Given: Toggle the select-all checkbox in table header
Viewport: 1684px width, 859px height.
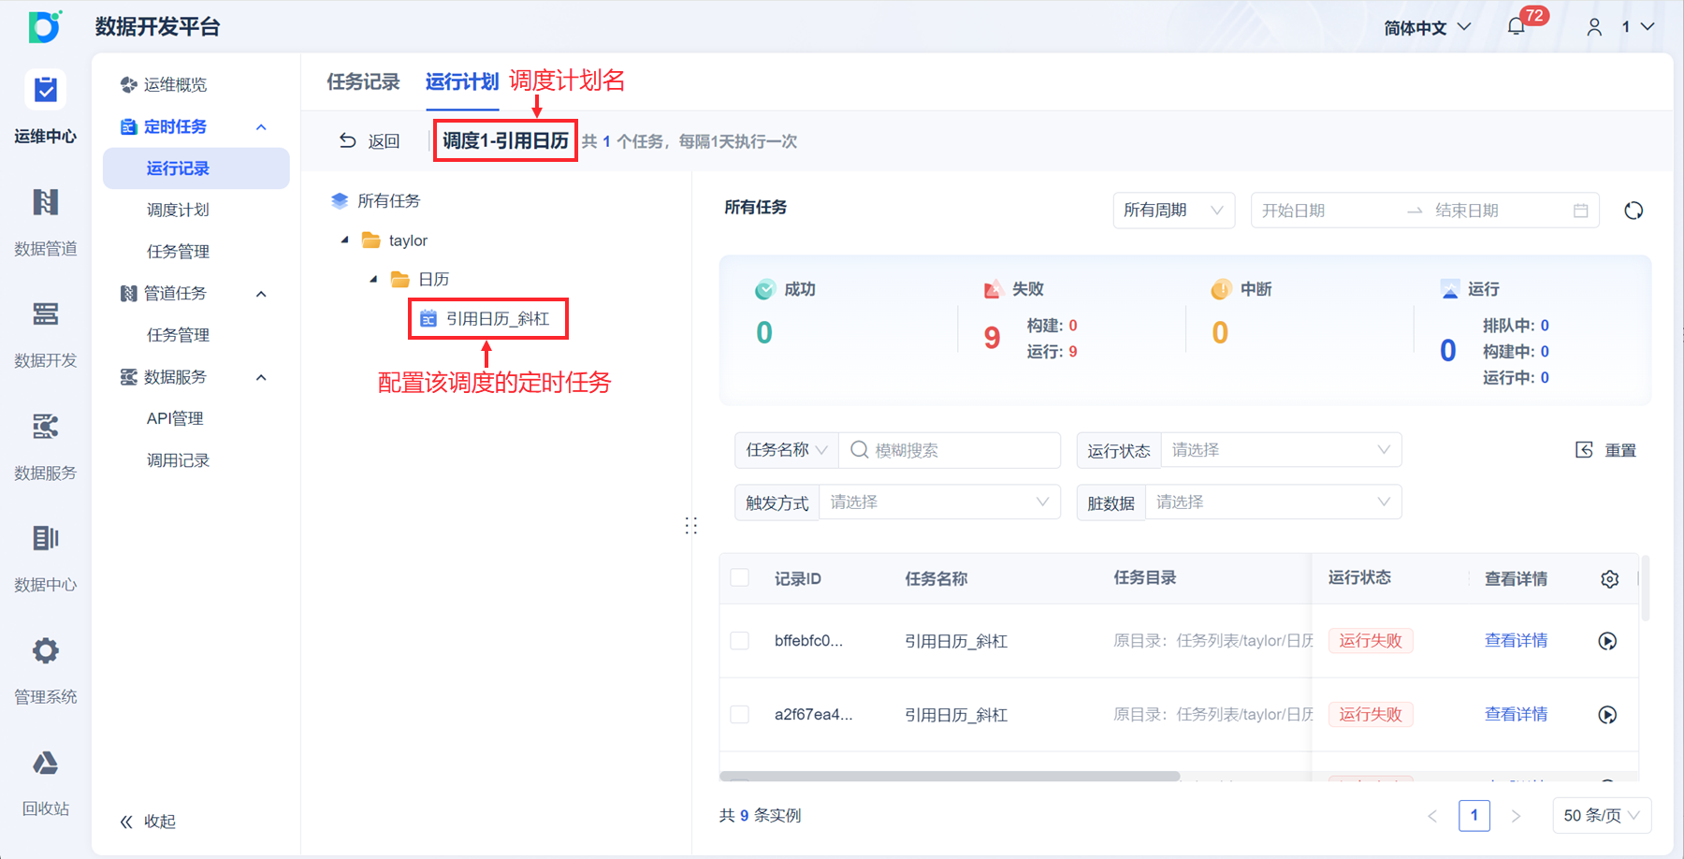Looking at the screenshot, I should [740, 577].
